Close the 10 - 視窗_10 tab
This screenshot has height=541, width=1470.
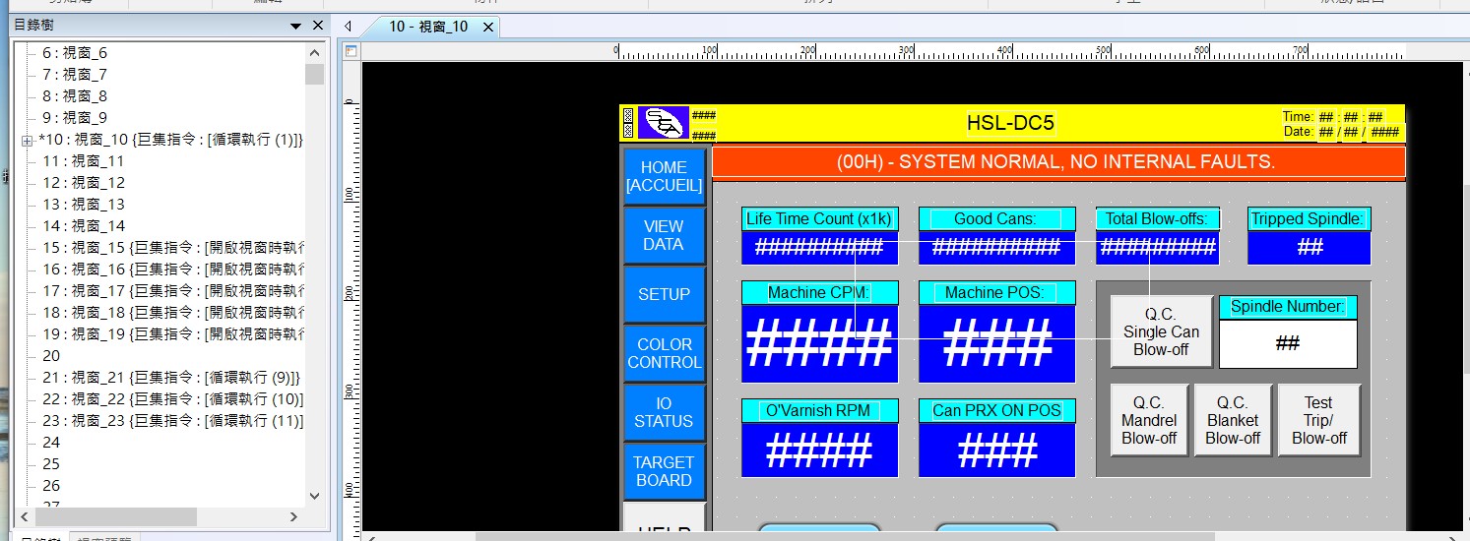tap(487, 27)
